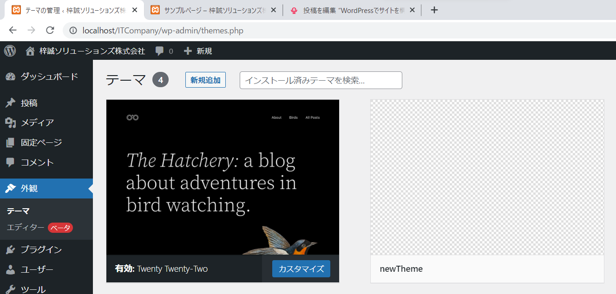Click the 固定ページ pages icon
The image size is (616, 294).
[10, 143]
